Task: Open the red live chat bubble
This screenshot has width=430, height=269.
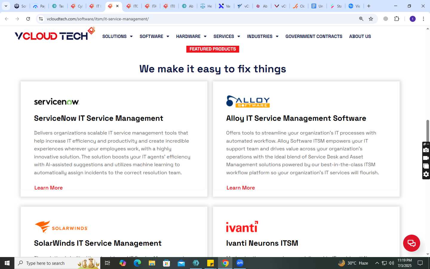Action: tap(411, 243)
